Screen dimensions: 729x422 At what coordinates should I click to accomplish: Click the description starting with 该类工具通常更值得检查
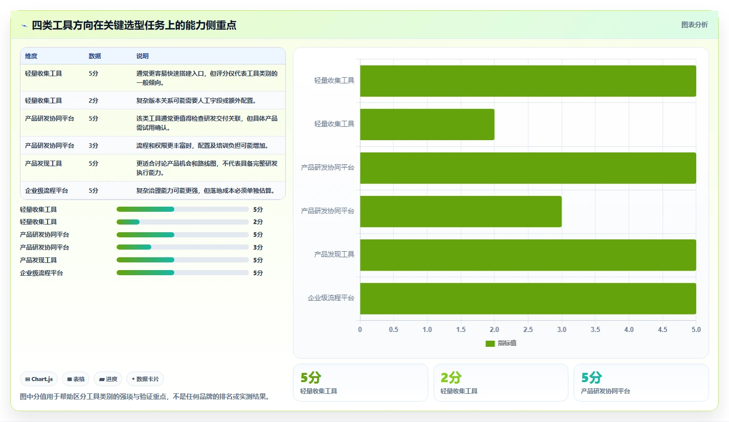click(x=207, y=123)
